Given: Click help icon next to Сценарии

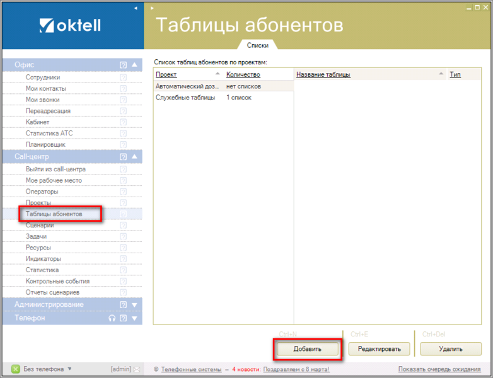Looking at the screenshot, I should coord(124,226).
